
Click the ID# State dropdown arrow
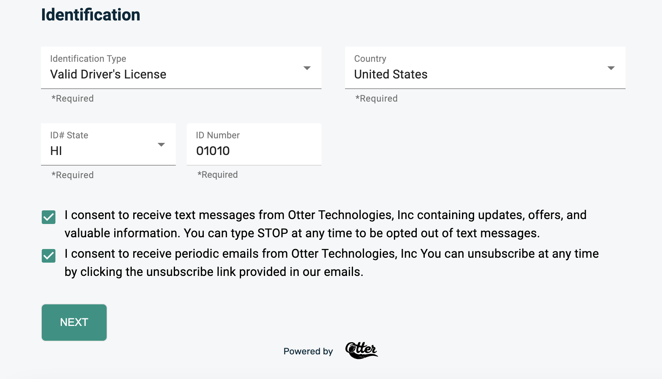pyautogui.click(x=161, y=145)
